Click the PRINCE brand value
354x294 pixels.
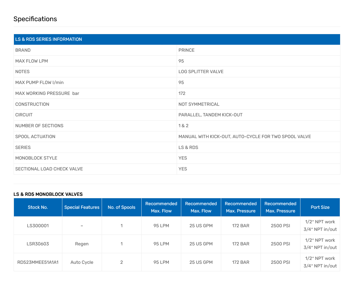186,50
